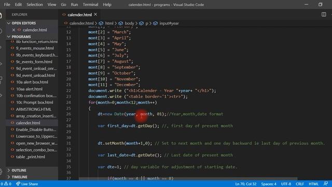This screenshot has width=332, height=187.
Task: Click the EXPLORER panel title
Action: pyautogui.click(x=20, y=15)
